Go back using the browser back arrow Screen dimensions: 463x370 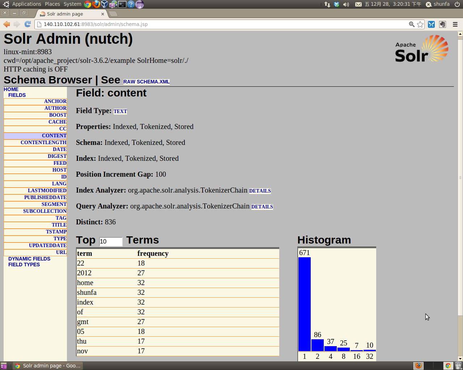pyautogui.click(x=7, y=24)
